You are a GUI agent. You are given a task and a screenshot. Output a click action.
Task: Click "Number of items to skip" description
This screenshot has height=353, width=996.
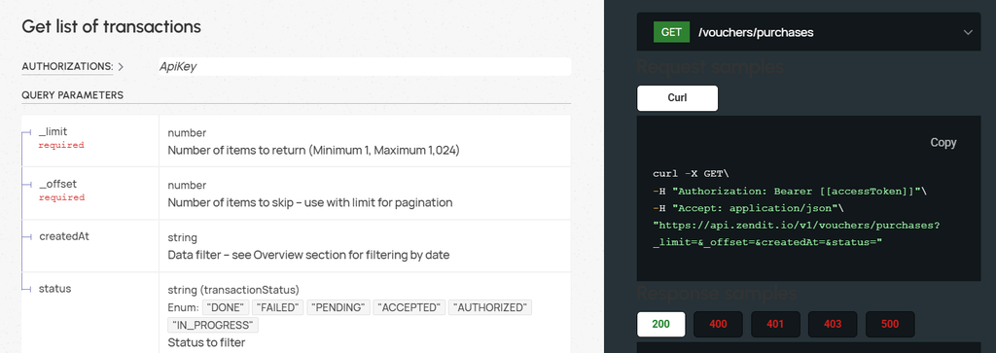point(310,202)
